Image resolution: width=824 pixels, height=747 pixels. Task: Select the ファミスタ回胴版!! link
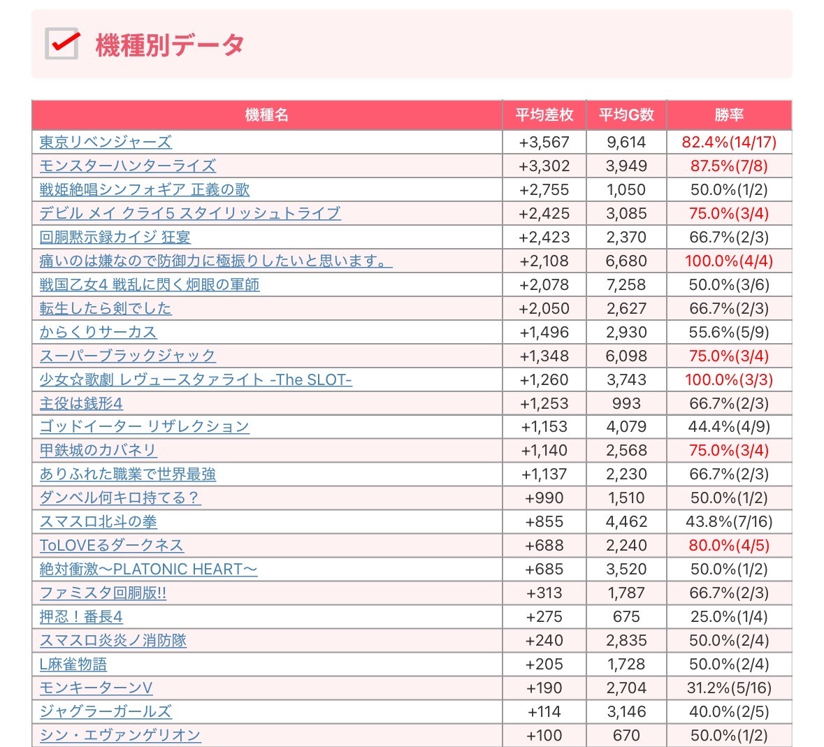(x=103, y=593)
